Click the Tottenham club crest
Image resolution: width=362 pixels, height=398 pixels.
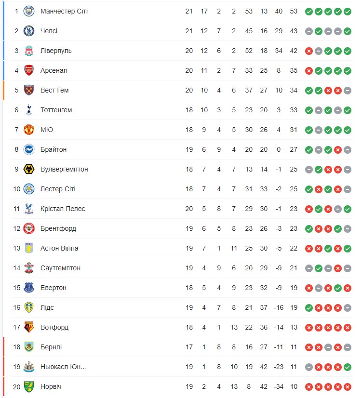[29, 110]
